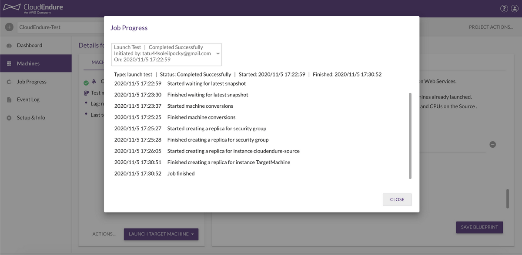The width and height of the screenshot is (522, 255).
Task: Click the 17:30:52 Job finished timestamp
Action: point(138,173)
